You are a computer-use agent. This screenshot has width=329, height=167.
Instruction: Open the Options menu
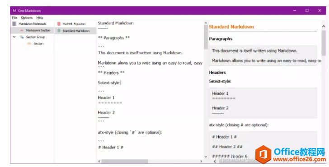[27, 18]
